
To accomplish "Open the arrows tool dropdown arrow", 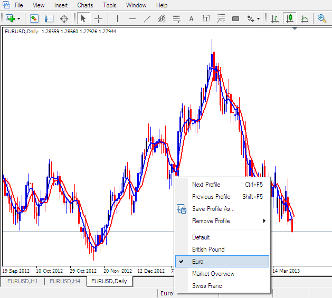I will [259, 18].
